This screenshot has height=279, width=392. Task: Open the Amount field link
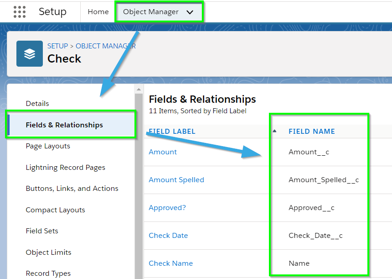[x=163, y=152]
